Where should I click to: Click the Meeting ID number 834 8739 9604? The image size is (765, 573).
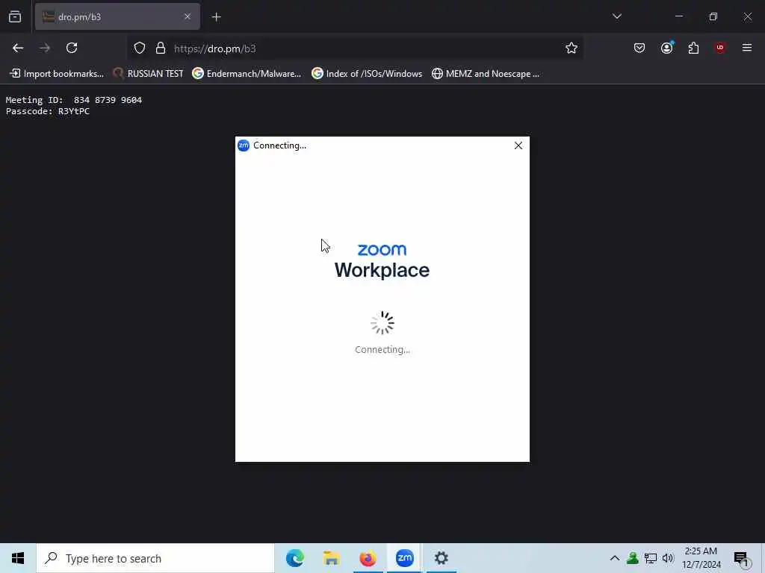pos(108,100)
